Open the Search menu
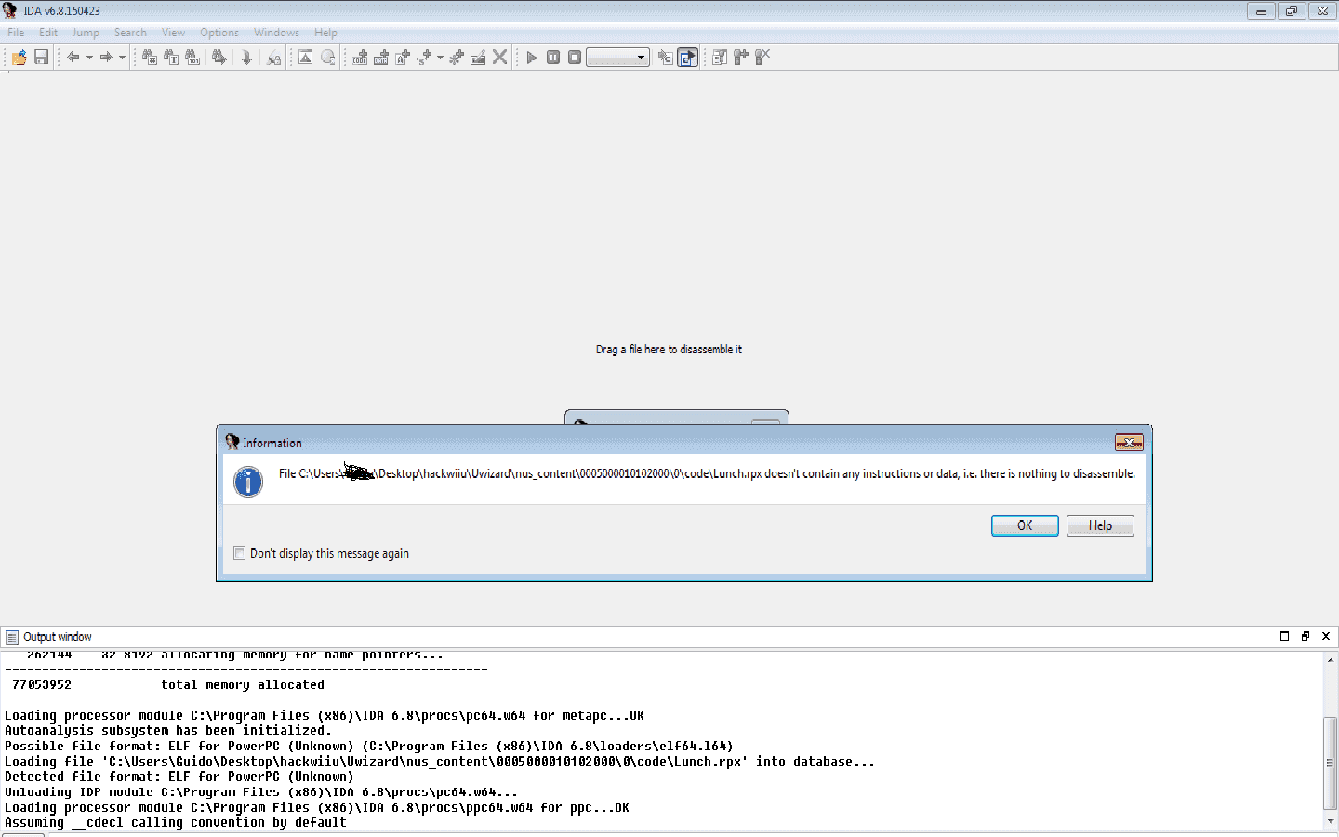 (x=130, y=32)
